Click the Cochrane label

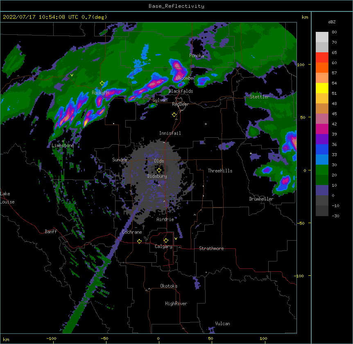coord(132,232)
